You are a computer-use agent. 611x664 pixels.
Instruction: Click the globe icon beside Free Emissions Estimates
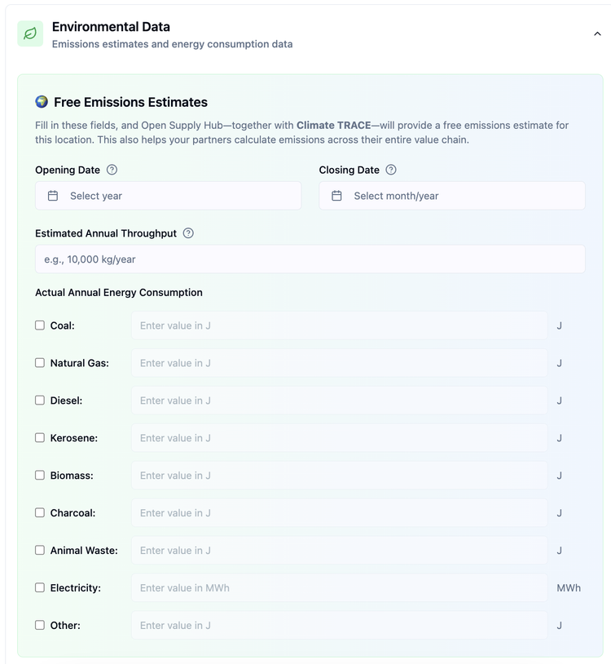click(42, 102)
